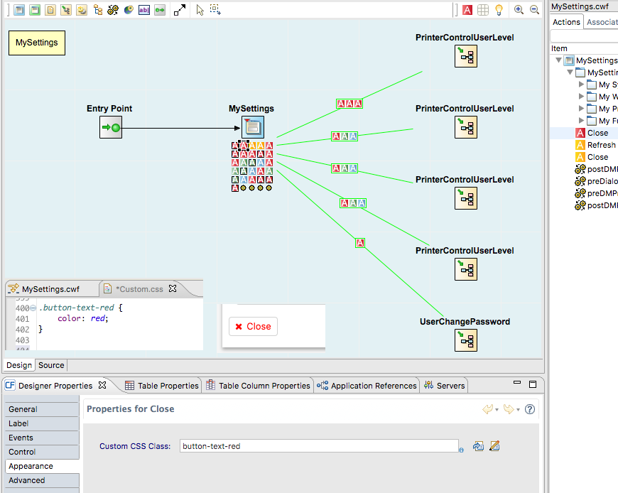Open the Designer Properties tab

coord(55,386)
